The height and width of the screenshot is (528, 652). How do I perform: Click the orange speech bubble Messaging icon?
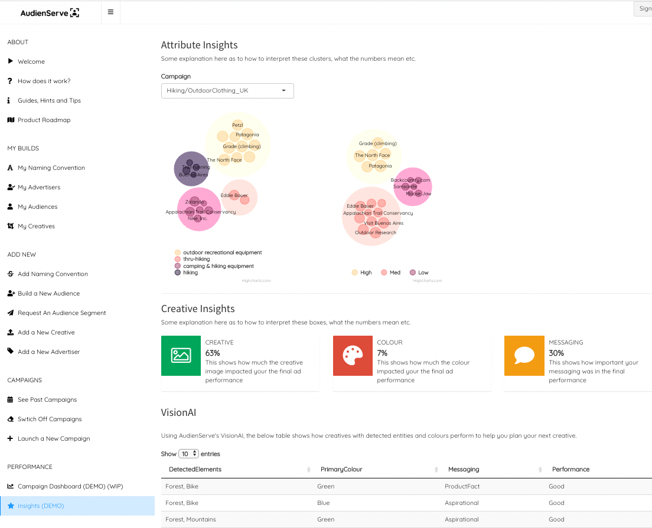click(x=524, y=356)
